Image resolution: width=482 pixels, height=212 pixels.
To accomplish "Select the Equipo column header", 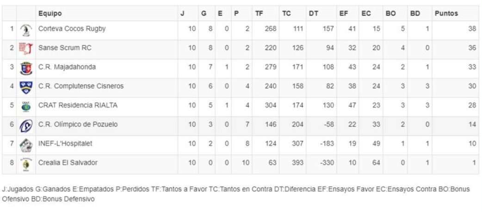I will (50, 13).
